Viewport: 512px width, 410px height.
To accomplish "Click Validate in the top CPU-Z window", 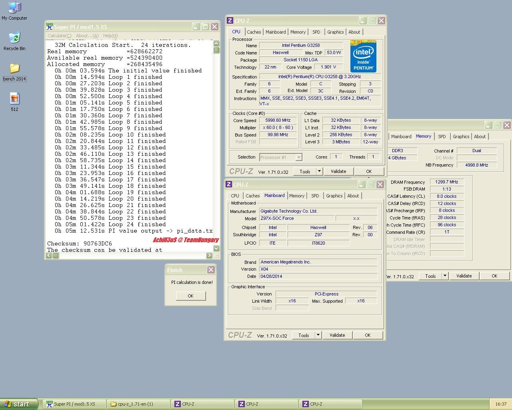I will (x=338, y=171).
